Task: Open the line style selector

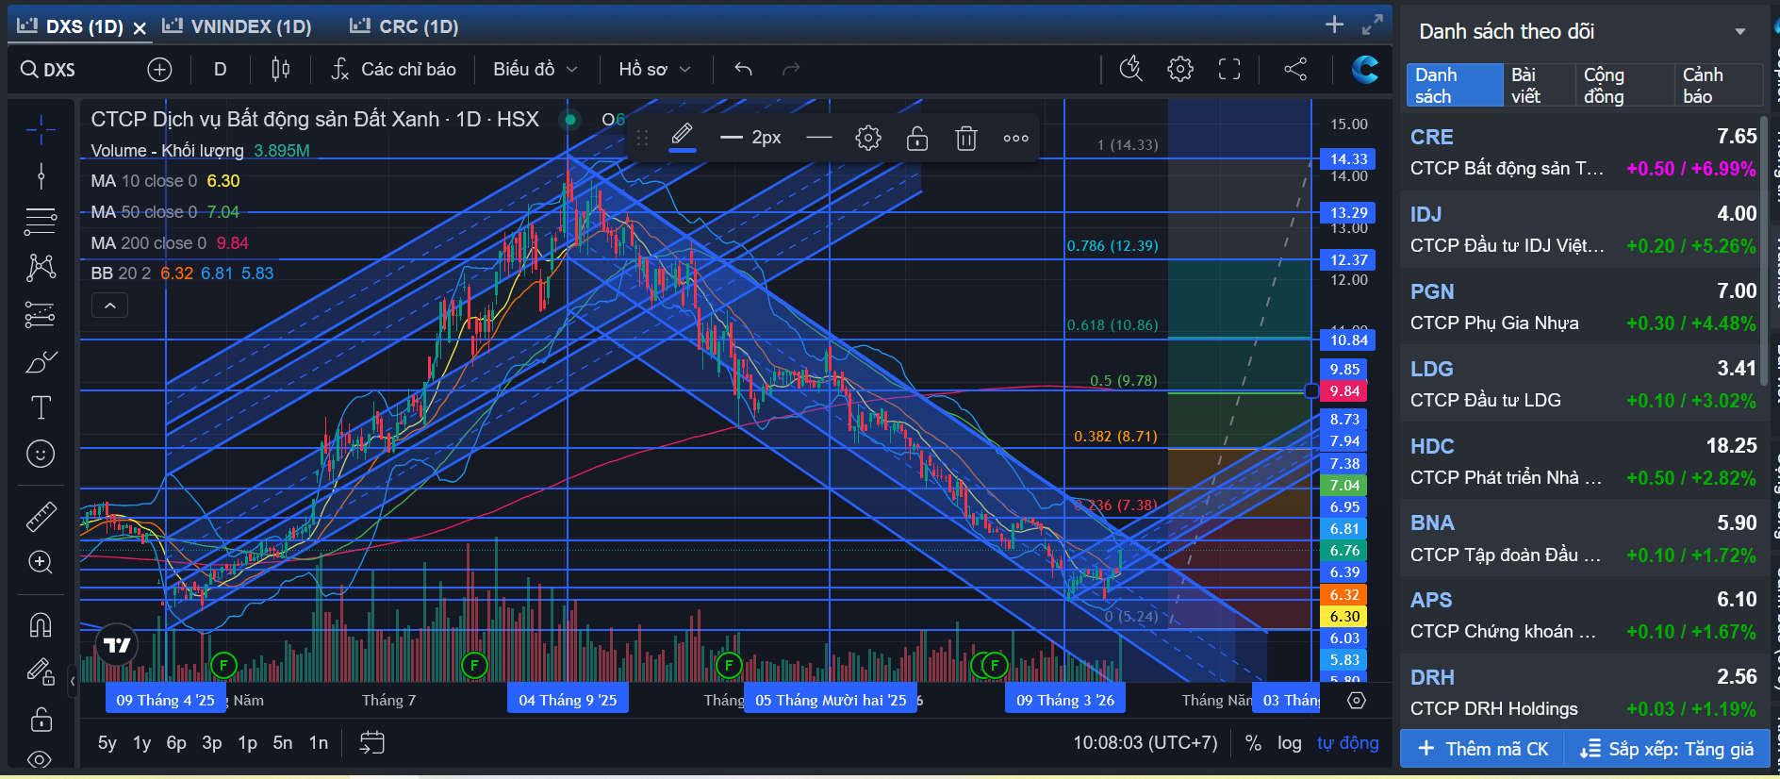Action: (x=819, y=139)
